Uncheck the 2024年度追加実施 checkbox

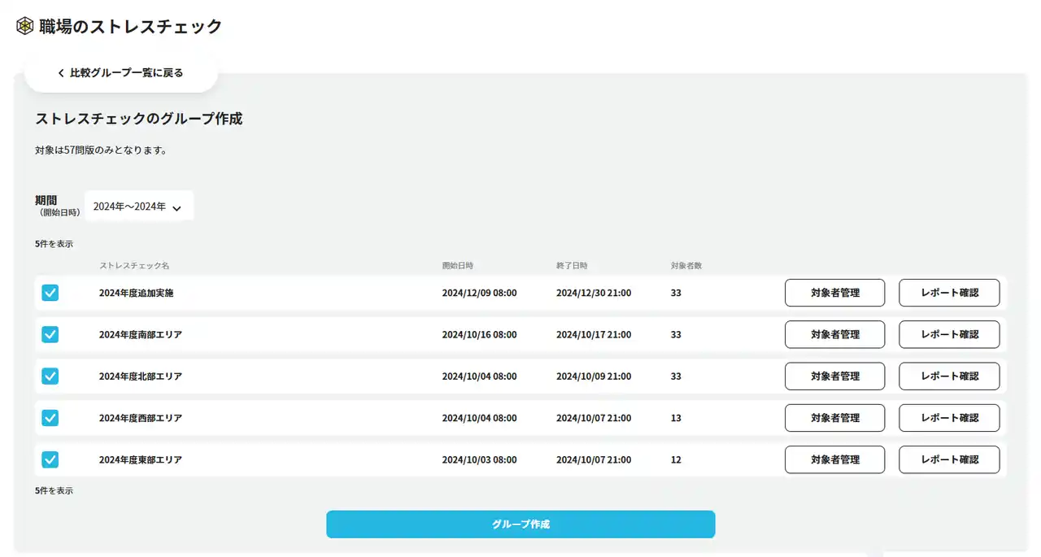[x=50, y=293]
